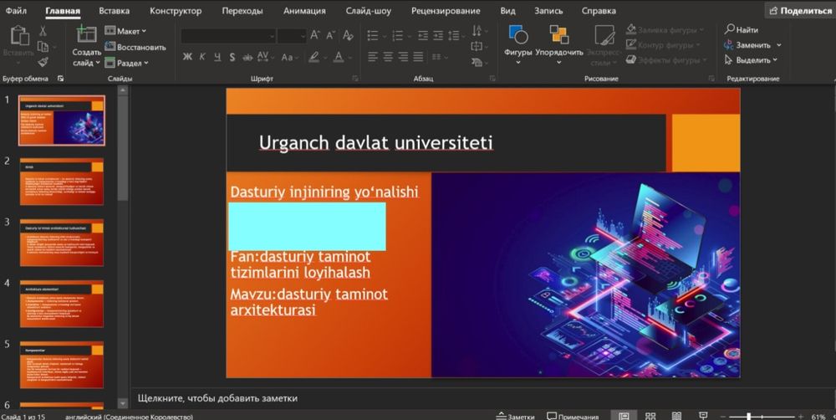
Task: Toggle underline Ч formatting
Action: click(x=217, y=57)
